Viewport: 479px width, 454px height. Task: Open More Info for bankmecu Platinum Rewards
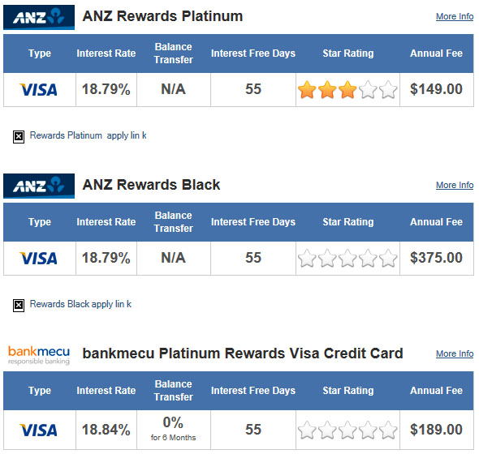(x=455, y=354)
